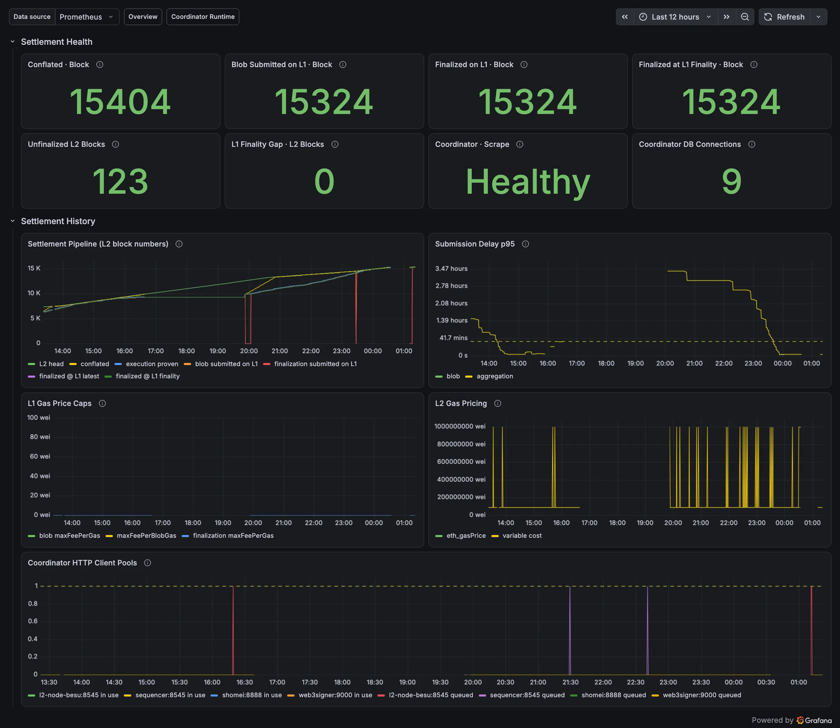Open Settlement Pipeline panel title menu

[x=98, y=244]
